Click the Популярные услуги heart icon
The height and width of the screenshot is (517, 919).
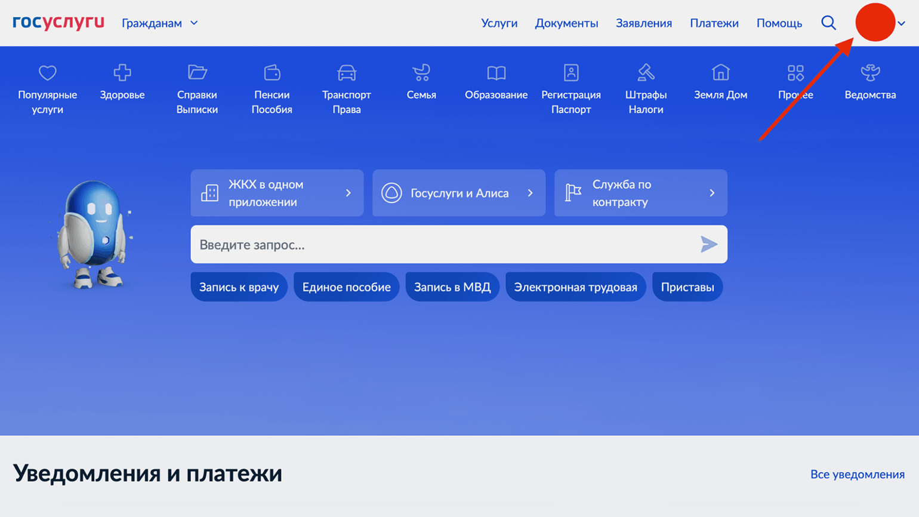[48, 73]
